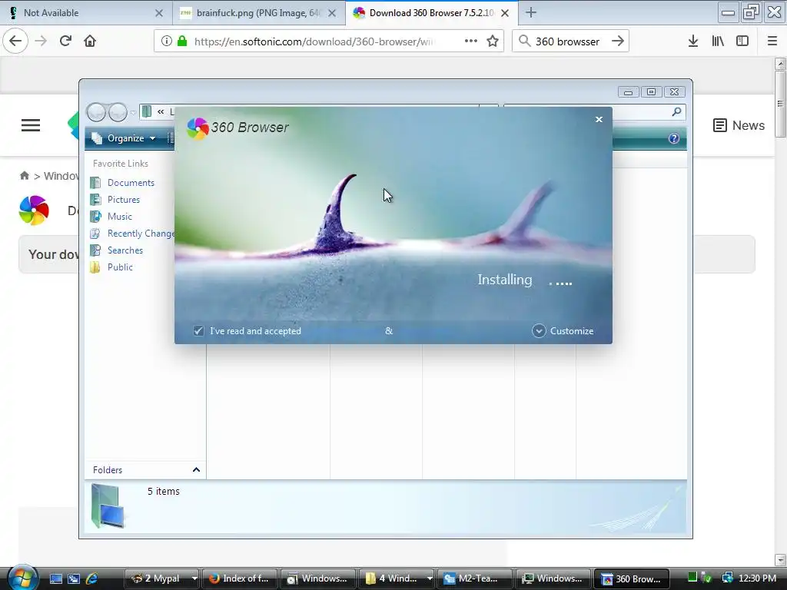This screenshot has height=590, width=787.
Task: Submit search with arrow in search box
Action: tap(618, 41)
